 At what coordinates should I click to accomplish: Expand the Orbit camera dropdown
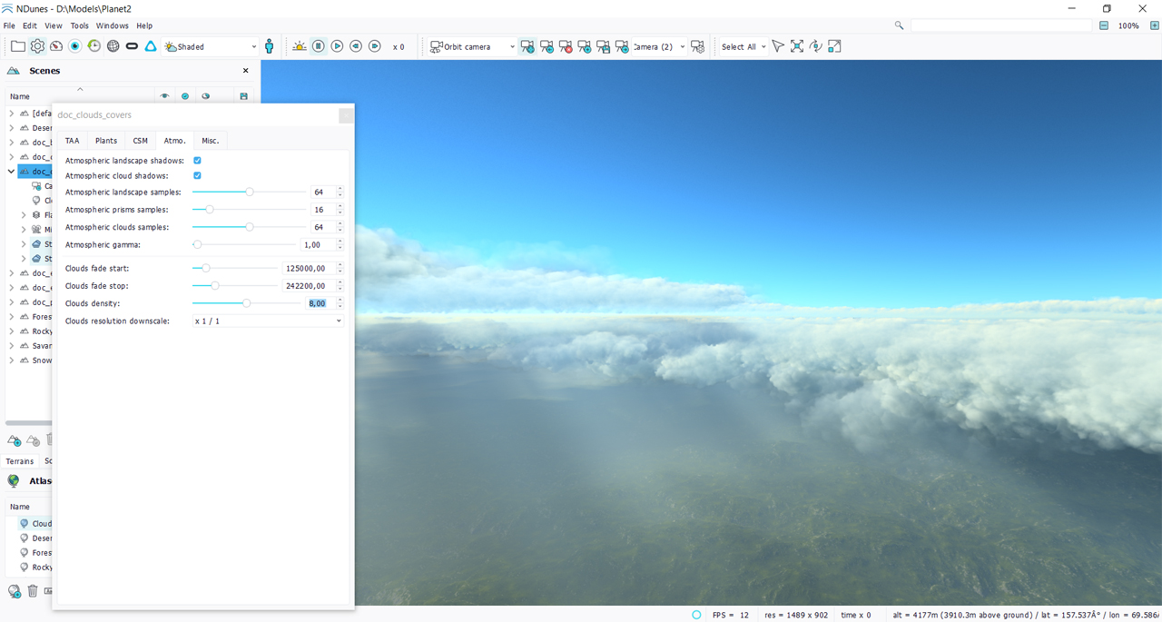click(x=472, y=46)
